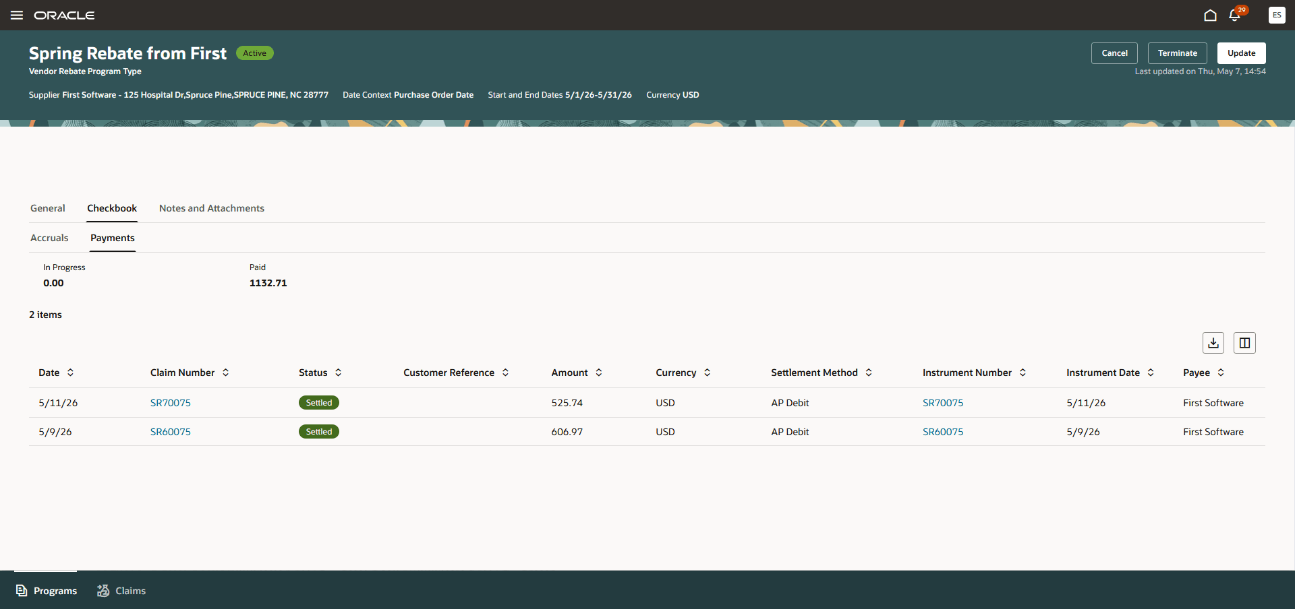Click the Paid total 1132.71
Screen dimensions: 1295x609
point(268,283)
